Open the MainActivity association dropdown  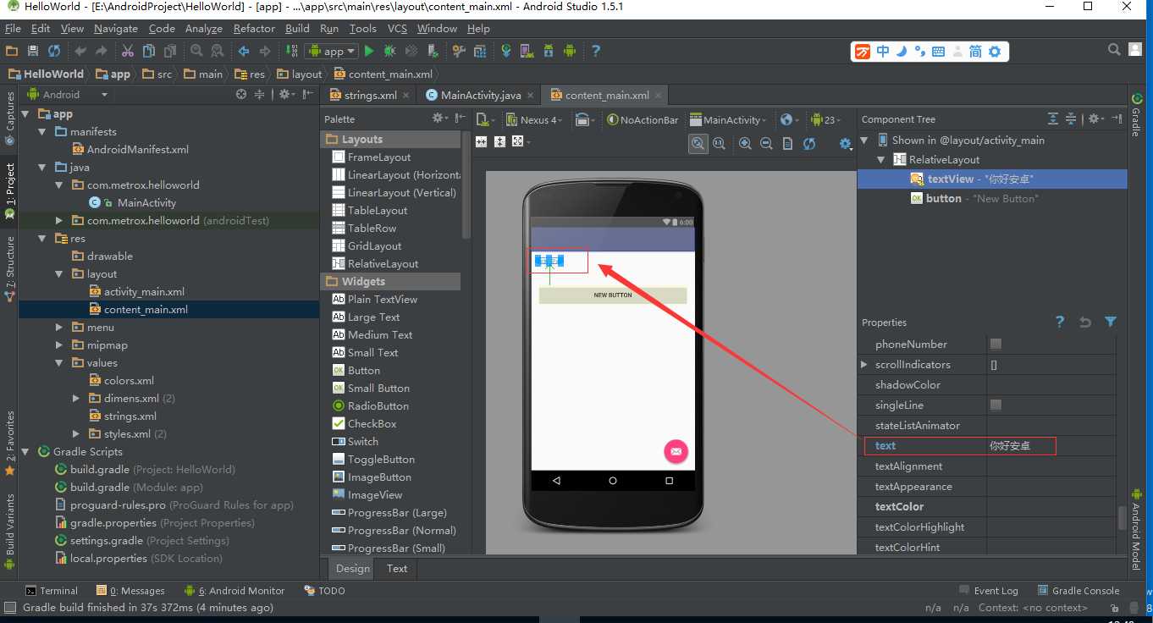click(728, 119)
